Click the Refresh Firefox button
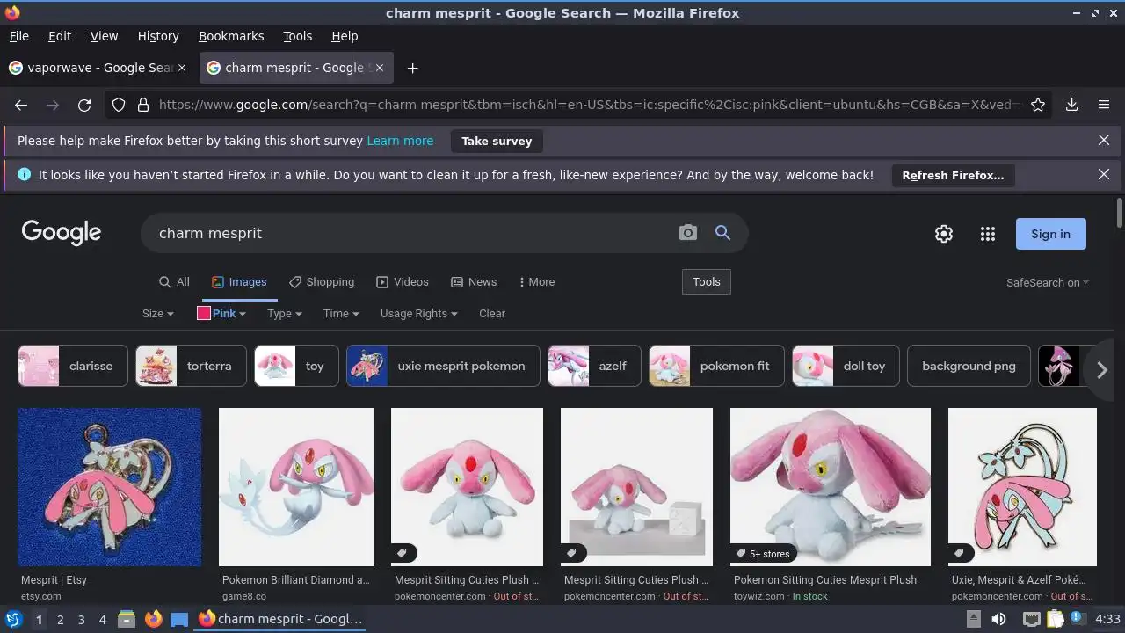1125x633 pixels. (953, 175)
